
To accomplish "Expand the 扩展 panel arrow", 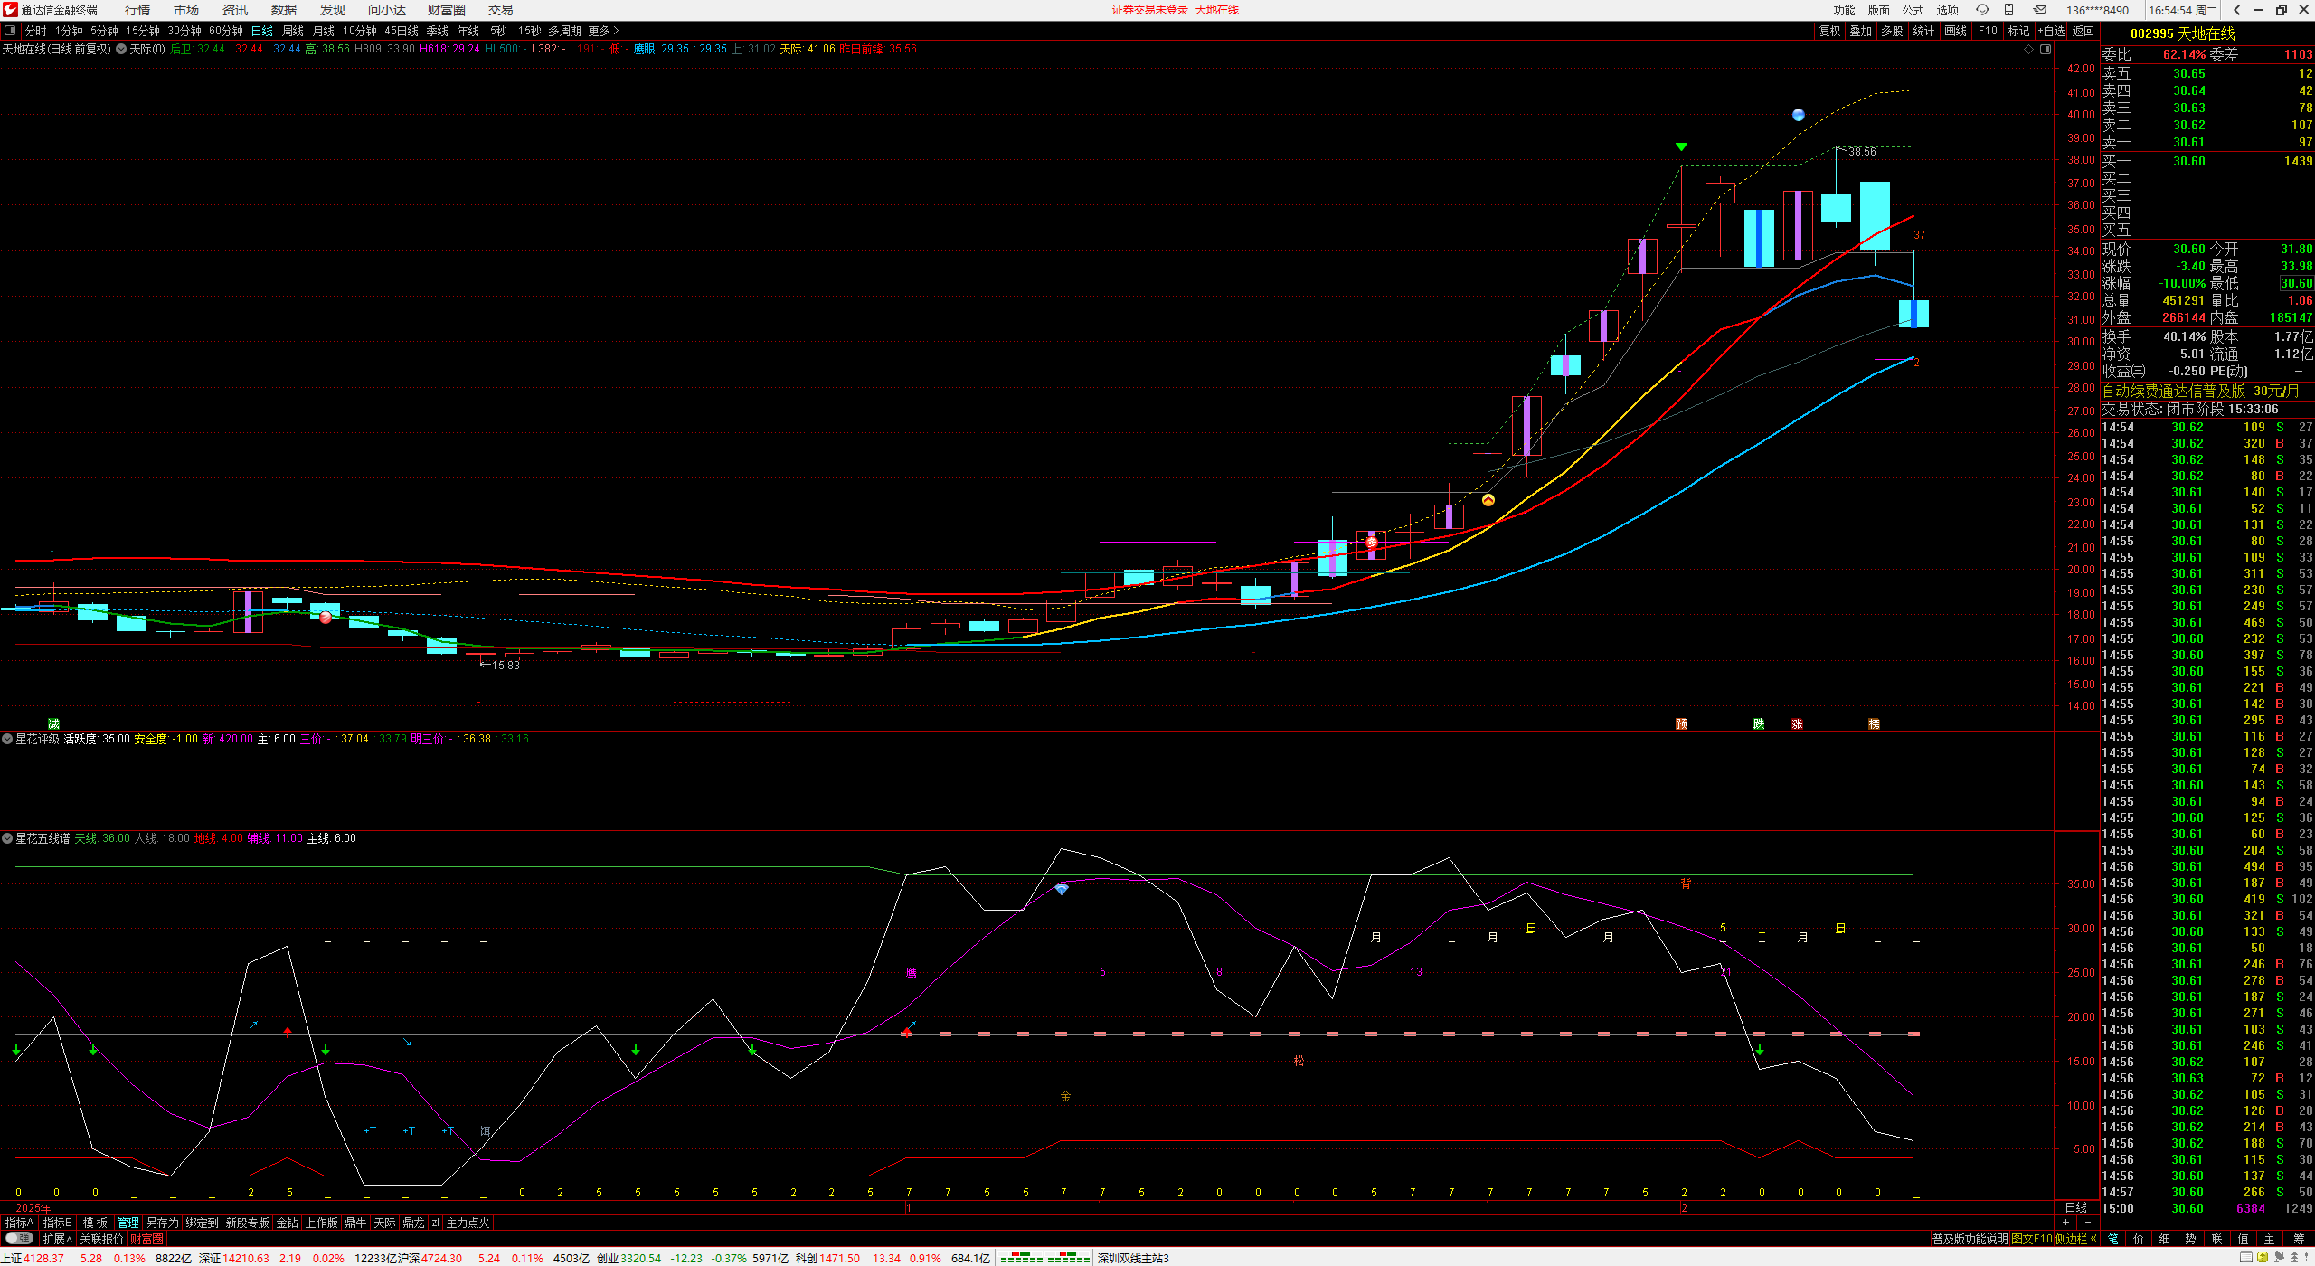I will point(58,1239).
